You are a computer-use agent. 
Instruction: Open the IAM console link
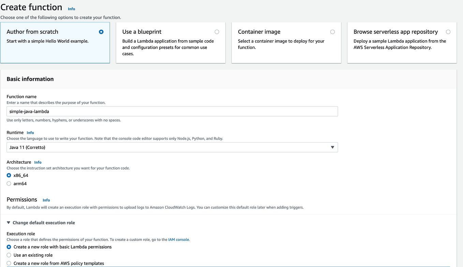[178, 240]
